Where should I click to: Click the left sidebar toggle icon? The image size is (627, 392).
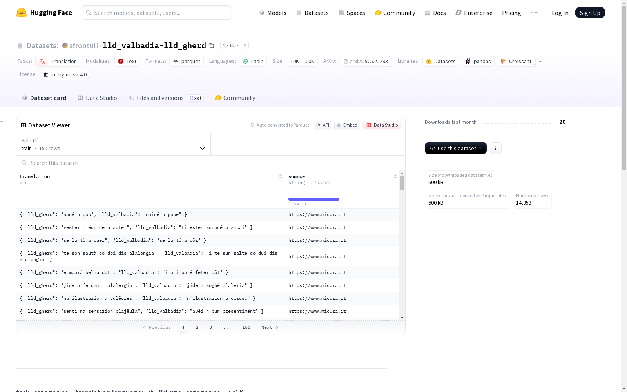pyautogui.click(x=2, y=122)
